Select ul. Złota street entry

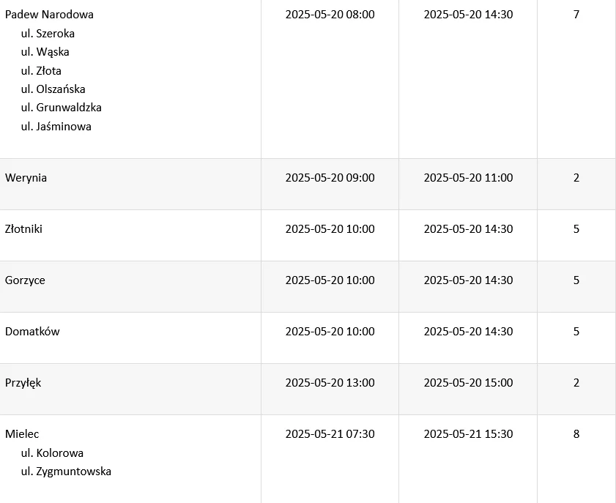tap(41, 71)
